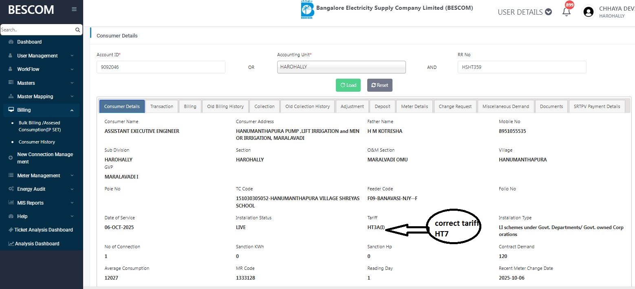
Task: Click the RR No input field
Action: pyautogui.click(x=522, y=67)
